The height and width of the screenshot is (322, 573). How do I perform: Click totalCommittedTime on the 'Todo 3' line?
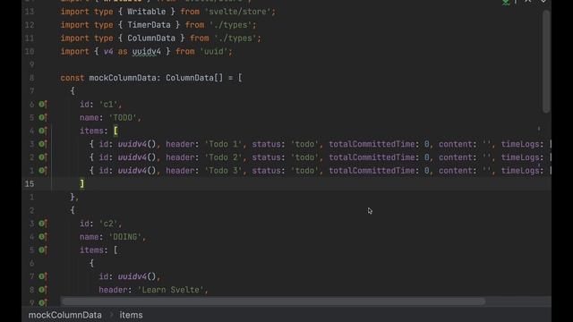[x=372, y=171]
